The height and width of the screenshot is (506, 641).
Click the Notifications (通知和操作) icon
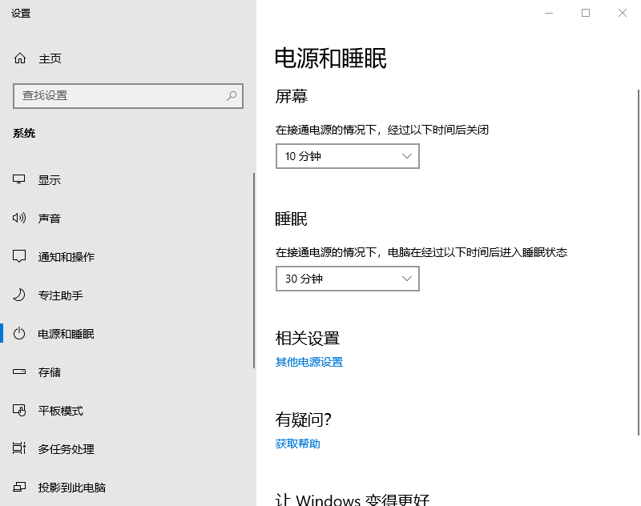20,257
